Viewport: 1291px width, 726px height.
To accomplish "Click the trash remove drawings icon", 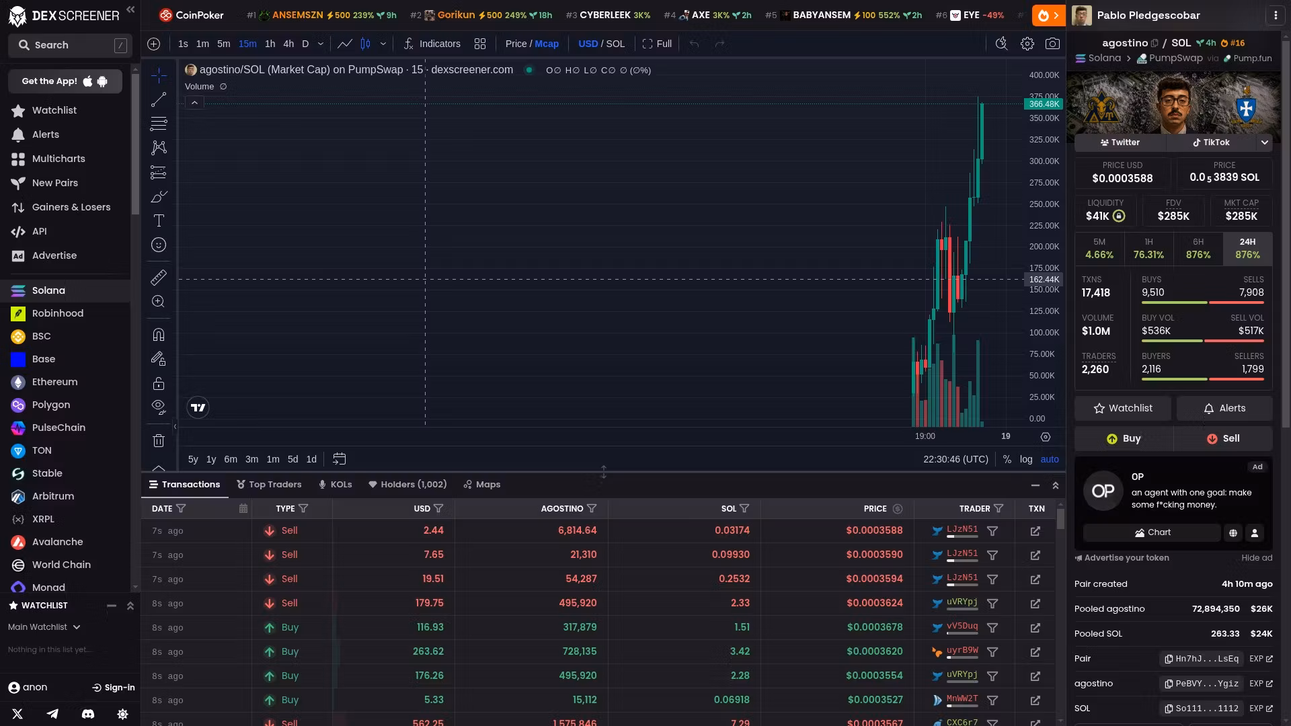I will click(x=159, y=441).
